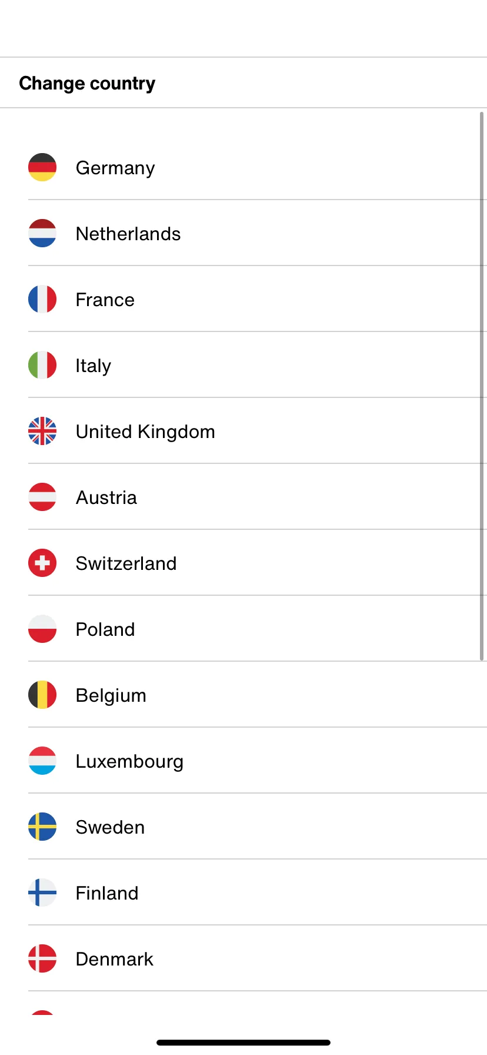
Task: Tap the home indicator bar
Action: pos(243,1043)
